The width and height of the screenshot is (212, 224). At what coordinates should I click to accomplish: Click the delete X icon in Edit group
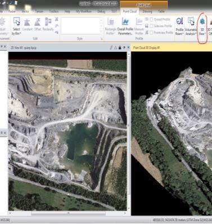coord(57,19)
